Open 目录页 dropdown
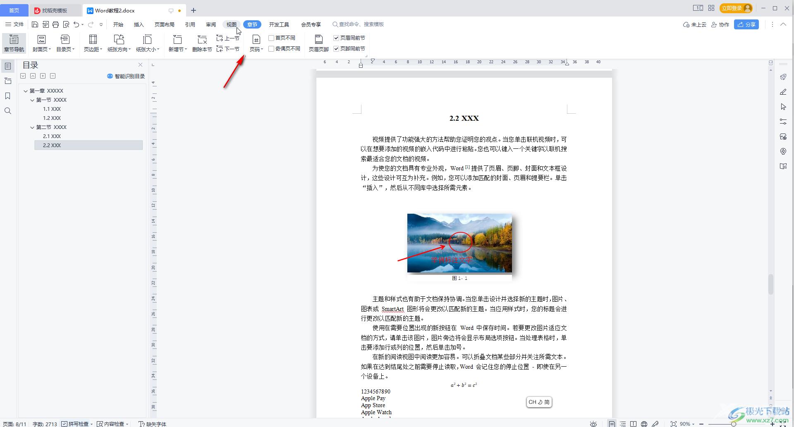The image size is (794, 427). point(65,43)
